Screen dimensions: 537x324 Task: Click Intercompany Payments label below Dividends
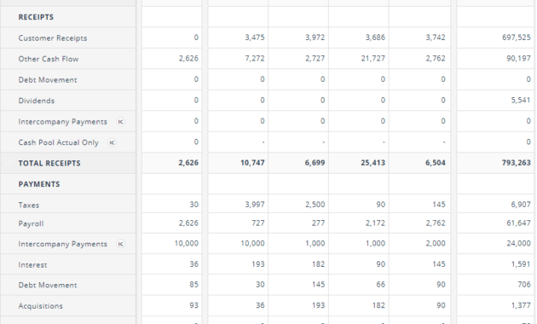[x=63, y=122]
